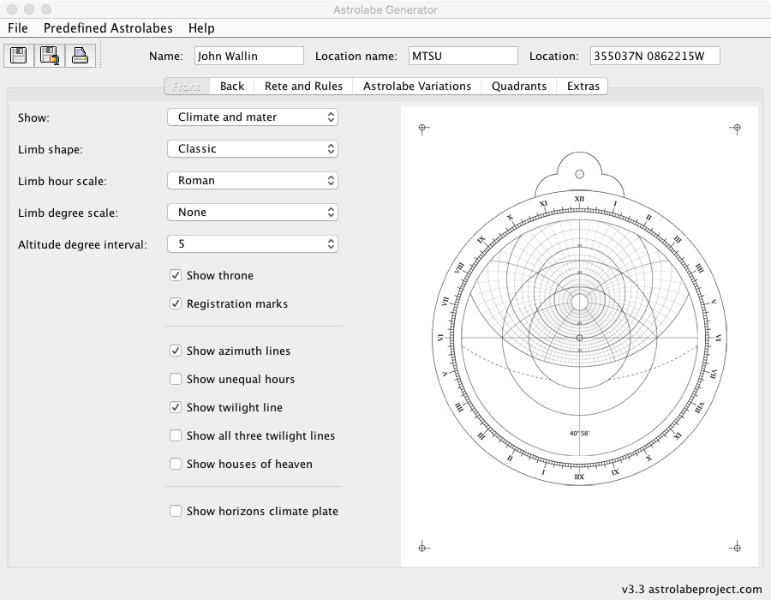Open the Show dropdown set to Climate and mater
Viewport: 771px width, 600px height.
tap(252, 117)
